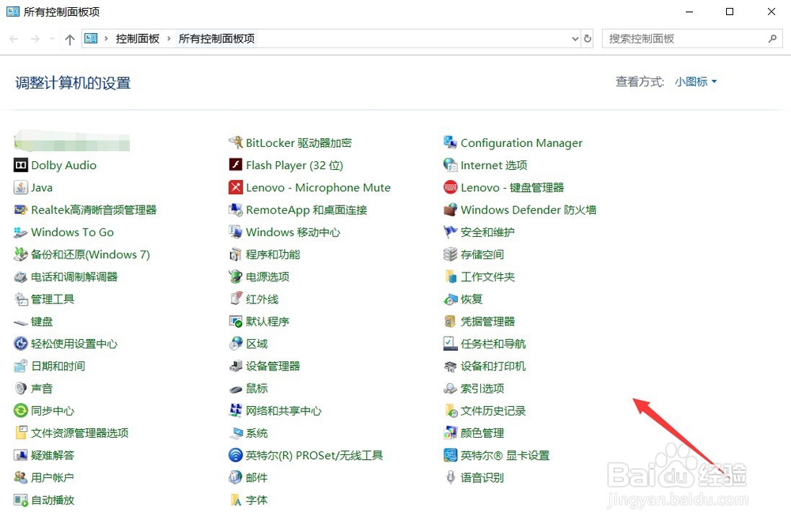The width and height of the screenshot is (791, 527).
Task: Open 程序和功能 link
Action: pos(273,254)
